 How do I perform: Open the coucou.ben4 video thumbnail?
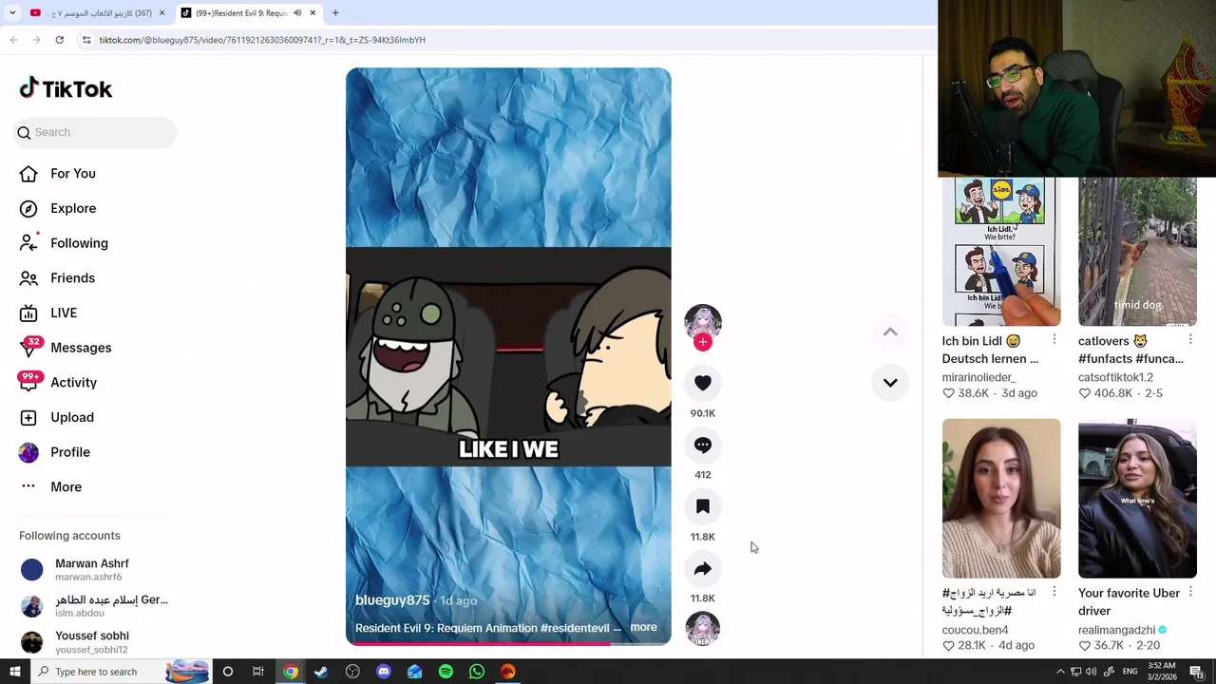coord(1001,498)
